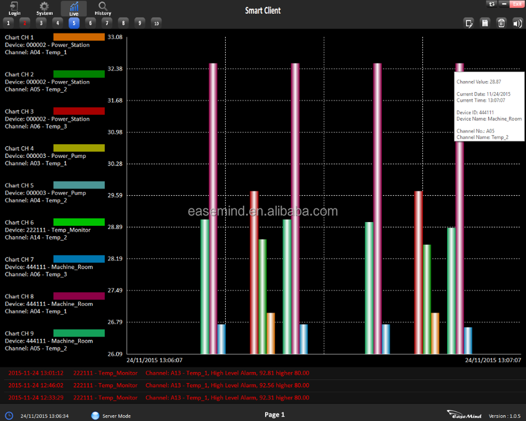
Task: Save chart with floppy disk icon
Action: [484, 22]
